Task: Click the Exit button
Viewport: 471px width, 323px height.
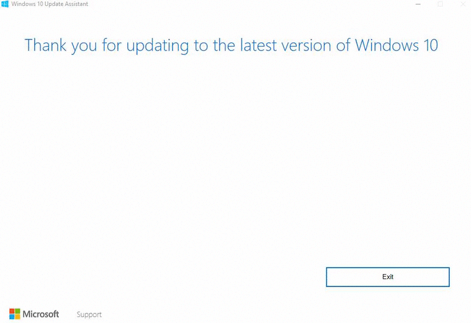Action: [387, 276]
